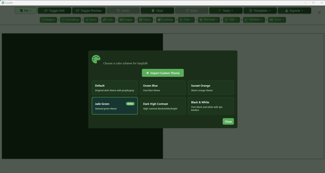Expand the Auto dropdown
The height and width of the screenshot is (173, 325).
pos(186,20)
